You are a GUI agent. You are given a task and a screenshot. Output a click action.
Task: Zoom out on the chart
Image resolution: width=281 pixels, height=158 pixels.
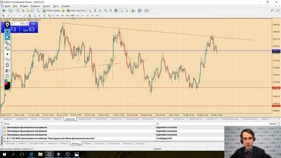coord(111,11)
